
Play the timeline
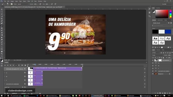(11, 65)
